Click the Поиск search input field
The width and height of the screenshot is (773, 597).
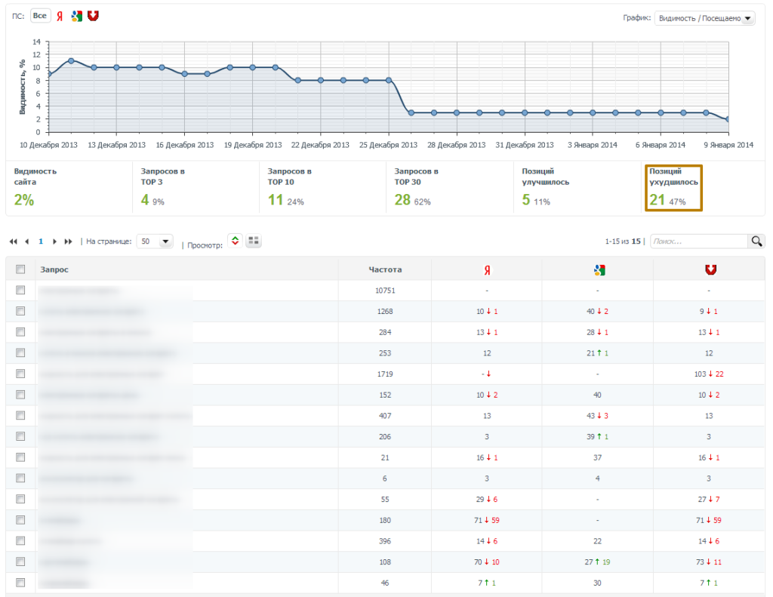tap(698, 242)
